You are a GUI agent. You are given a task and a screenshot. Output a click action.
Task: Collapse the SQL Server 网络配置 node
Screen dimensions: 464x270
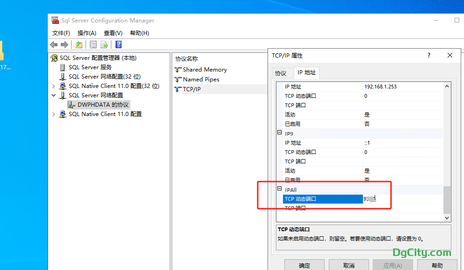(x=53, y=95)
